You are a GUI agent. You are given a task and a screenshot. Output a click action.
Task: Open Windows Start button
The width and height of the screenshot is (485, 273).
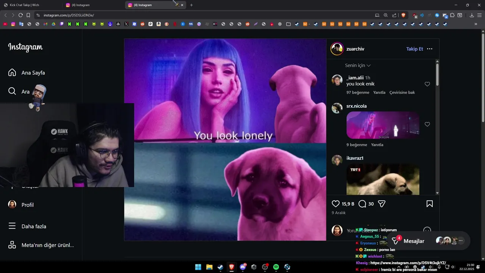click(x=198, y=267)
